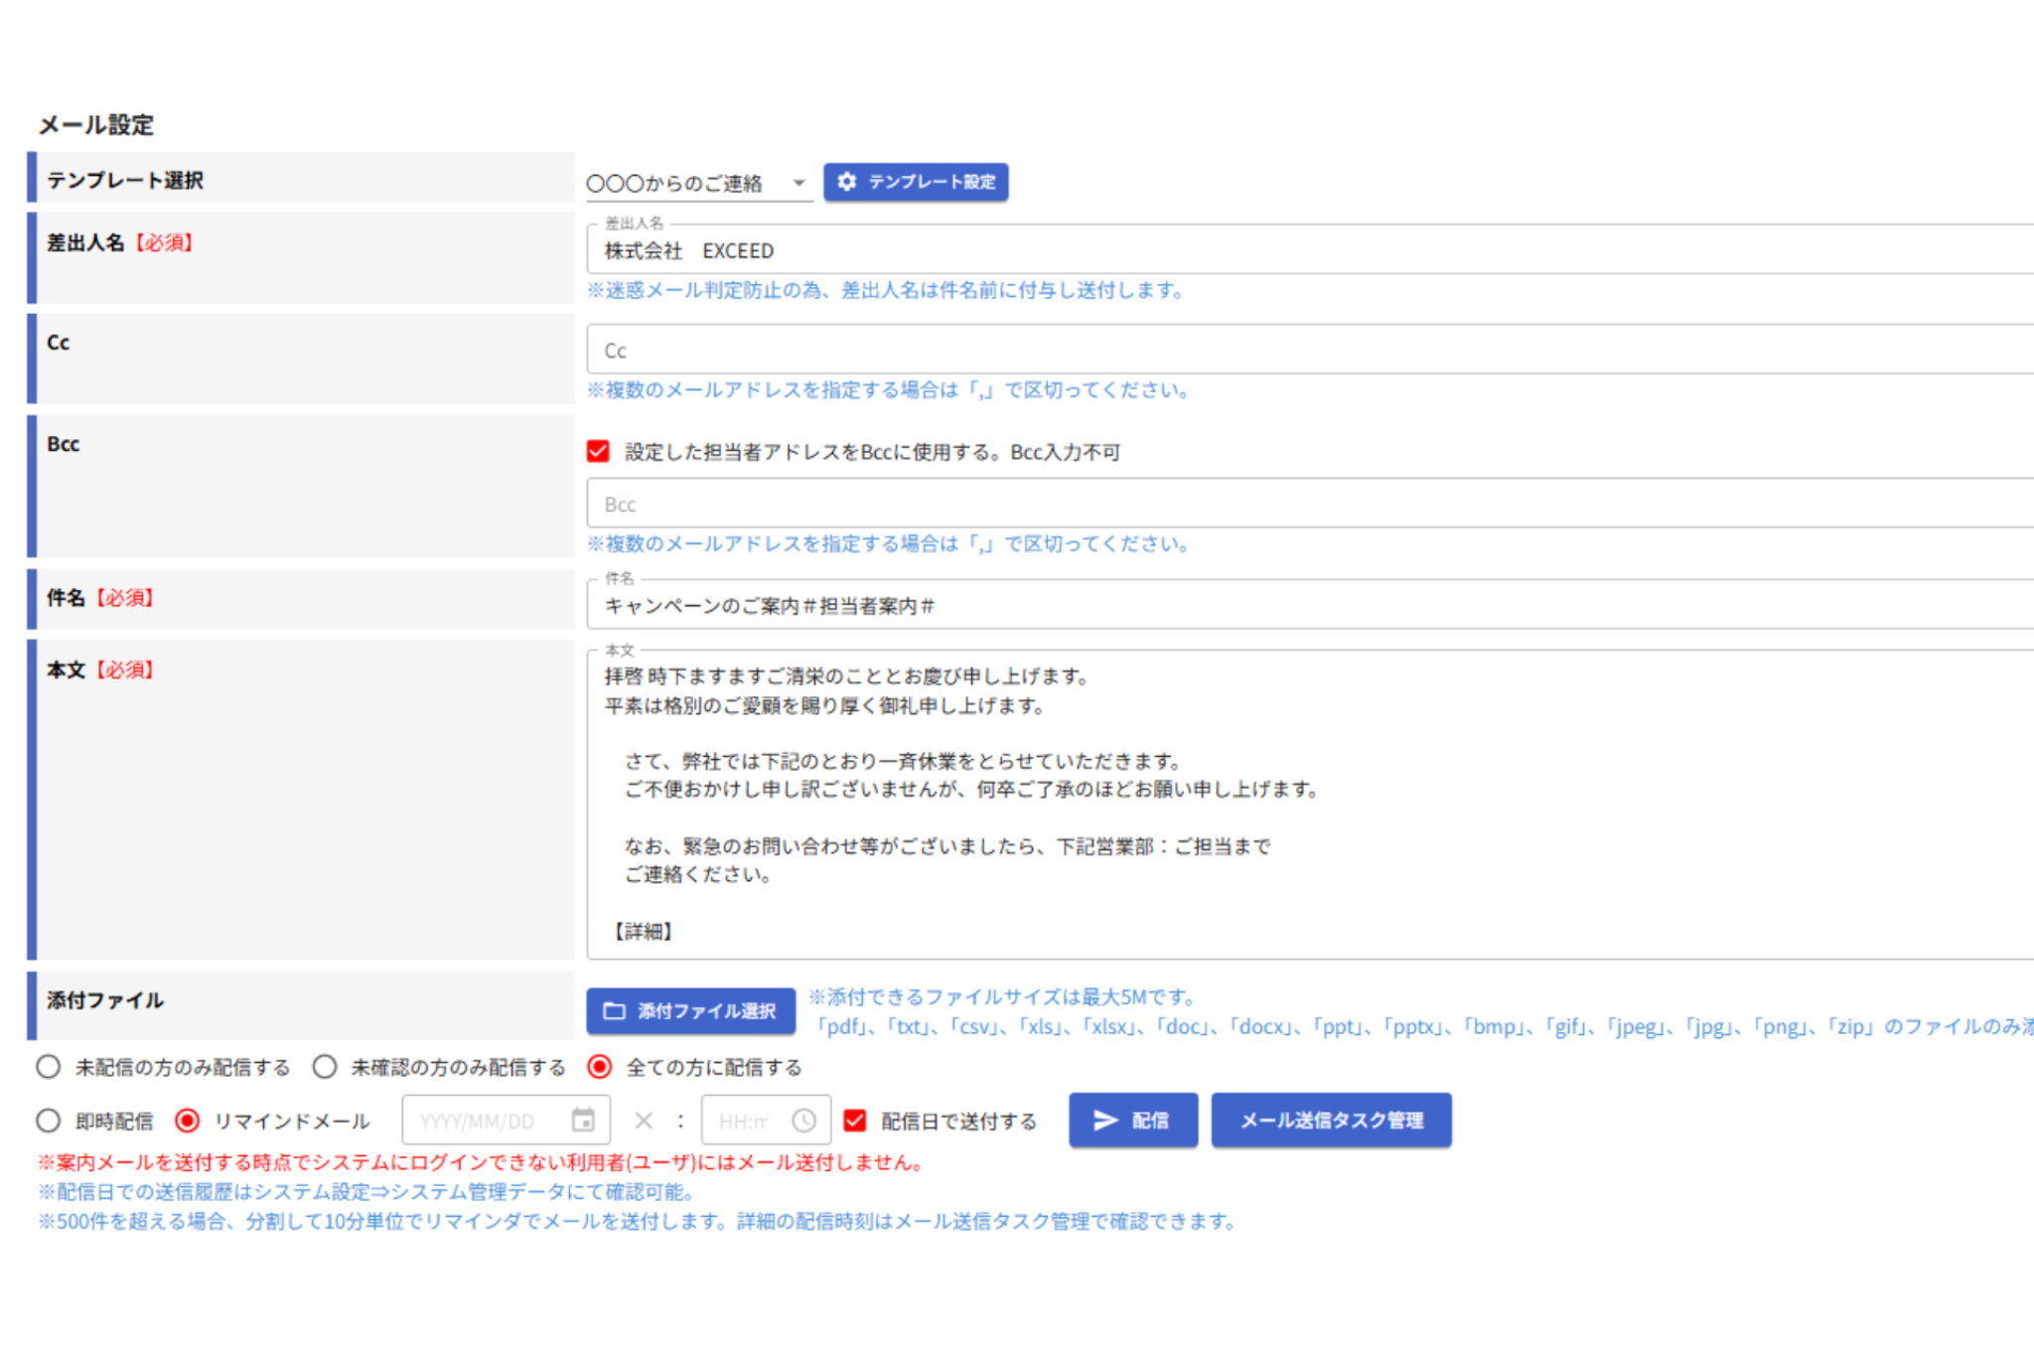Click the paper-plane icon on 配信
Viewport: 2034px width, 1352px height.
pyautogui.click(x=1105, y=1121)
